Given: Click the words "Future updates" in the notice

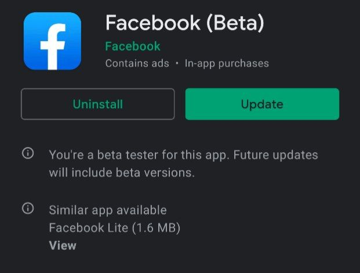Looking at the screenshot, I should (x=283, y=155).
